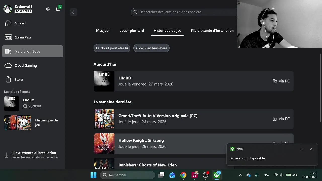The width and height of the screenshot is (322, 181).
Task: Open the Wi-Fi network tray icon
Action: 276,175
